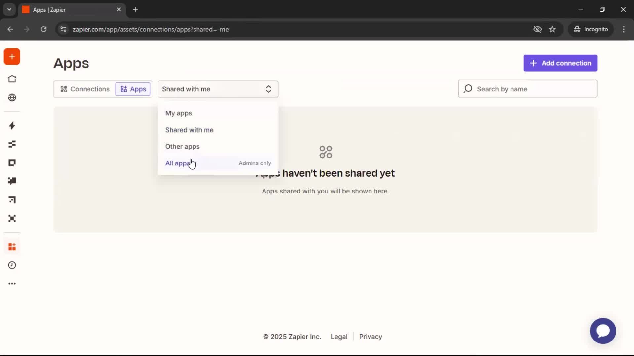Switch to Connections view
Screen dimensions: 634x356
(85, 89)
